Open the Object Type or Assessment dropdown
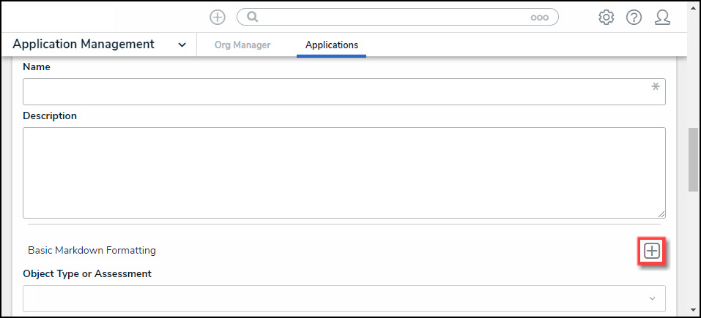 344,298
